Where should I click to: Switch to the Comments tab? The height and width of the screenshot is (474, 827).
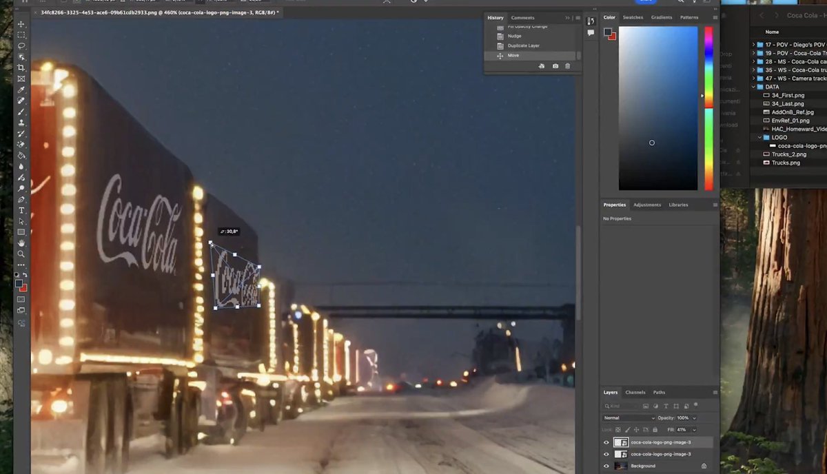(522, 18)
